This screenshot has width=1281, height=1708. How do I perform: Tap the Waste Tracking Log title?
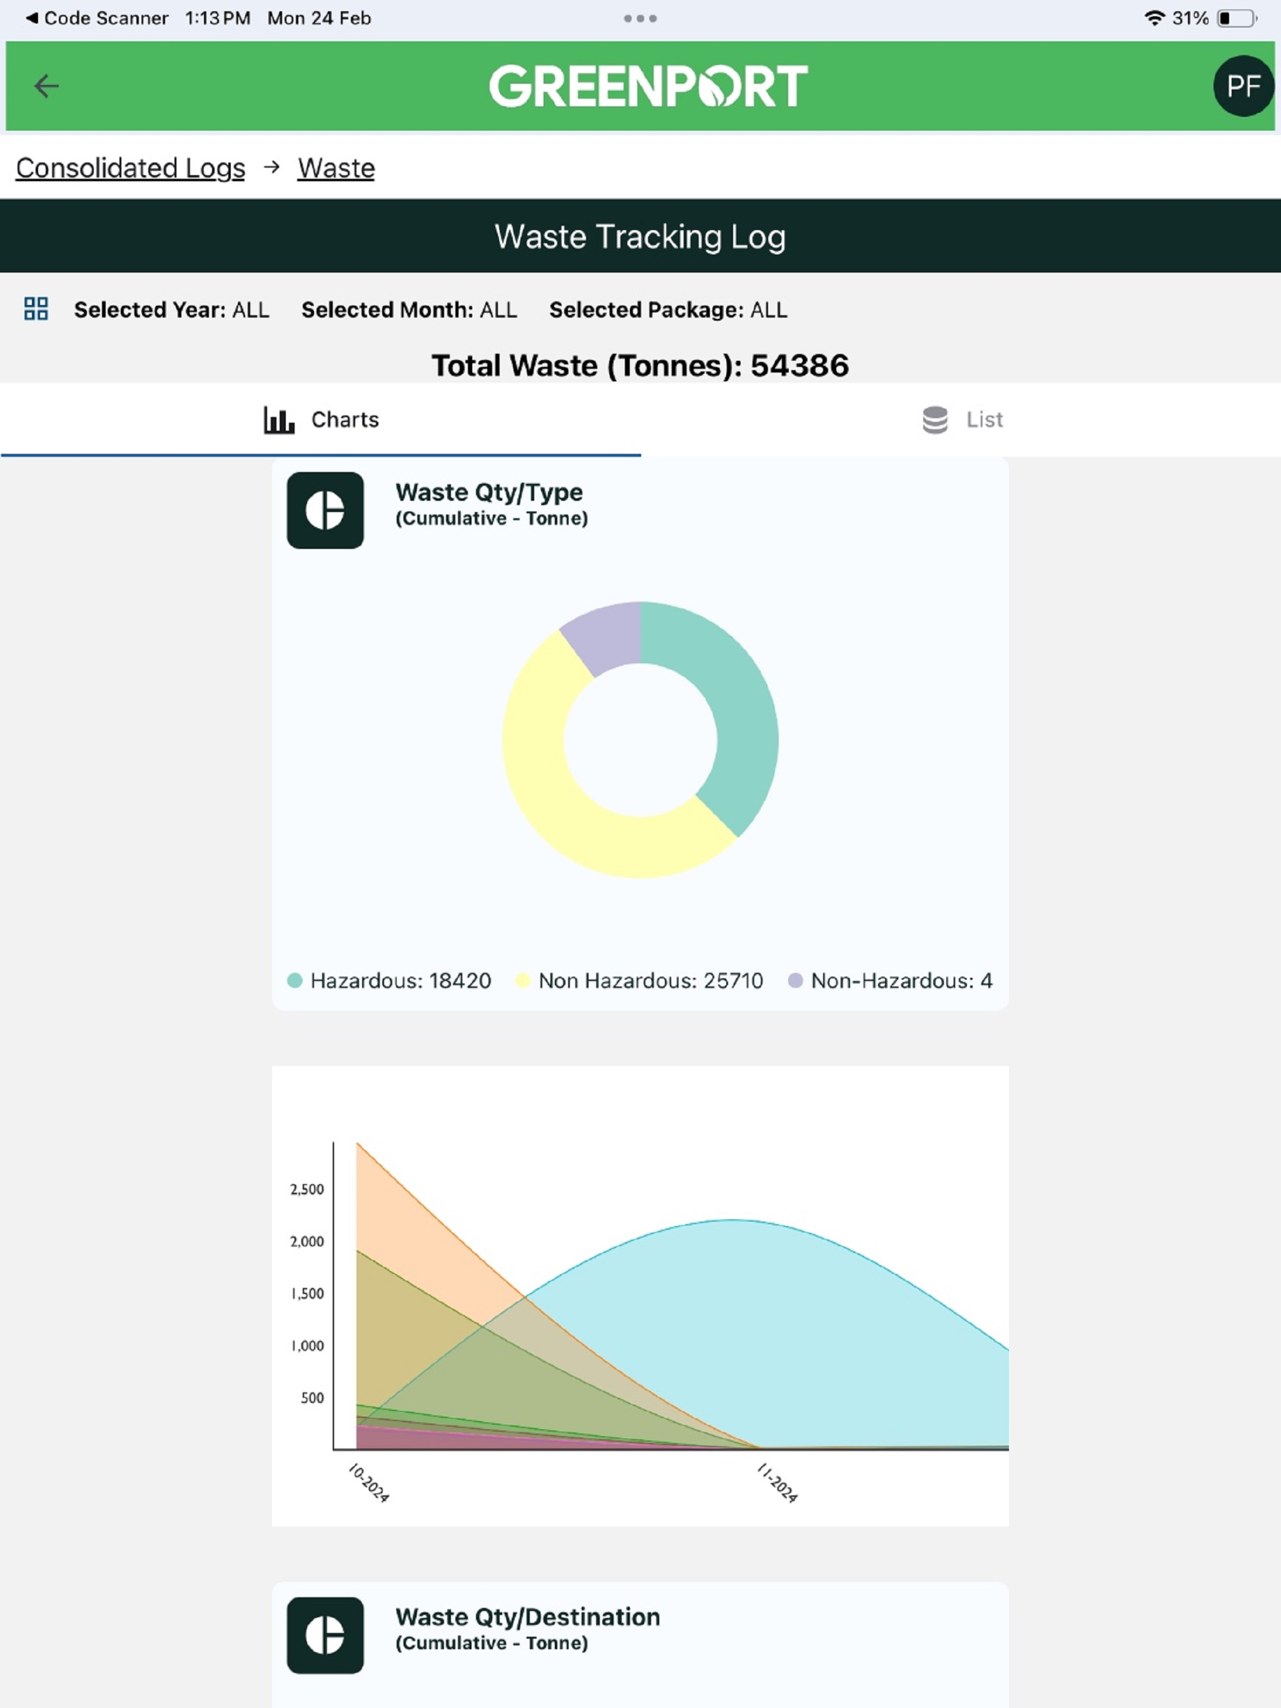640,236
